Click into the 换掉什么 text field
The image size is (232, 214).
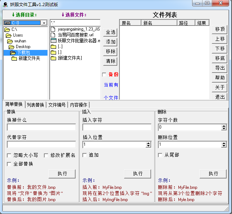pos(41,127)
